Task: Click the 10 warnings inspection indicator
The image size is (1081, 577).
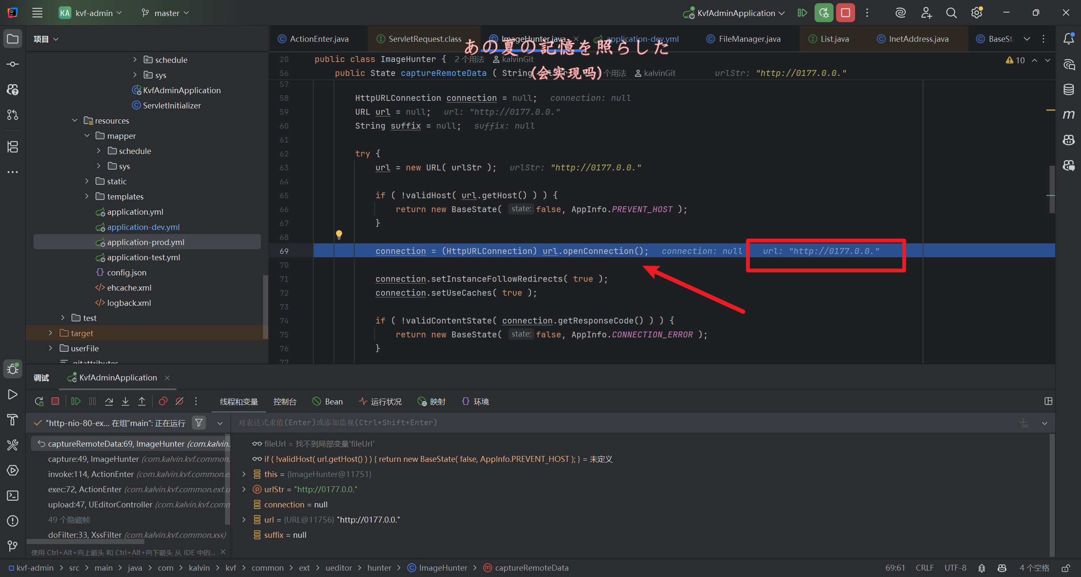Action: (x=1016, y=60)
